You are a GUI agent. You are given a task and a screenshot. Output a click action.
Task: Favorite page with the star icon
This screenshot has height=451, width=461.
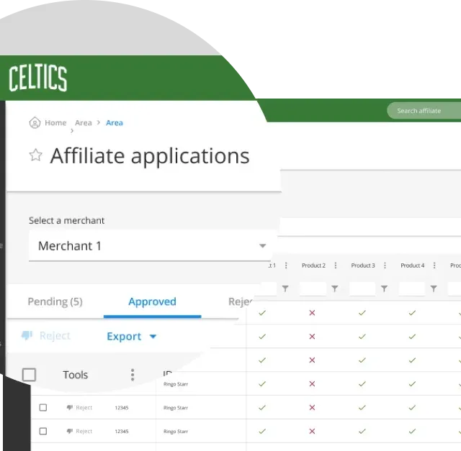(x=35, y=155)
